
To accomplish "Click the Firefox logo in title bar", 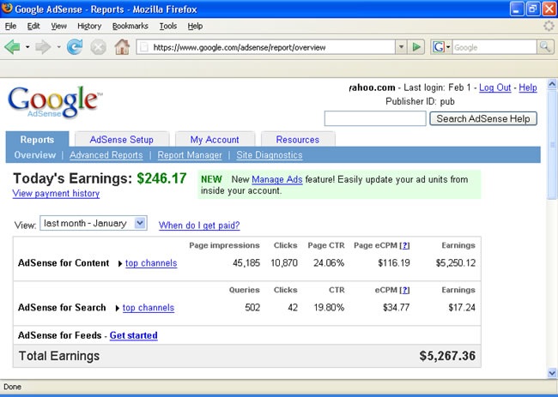I will click(6, 9).
